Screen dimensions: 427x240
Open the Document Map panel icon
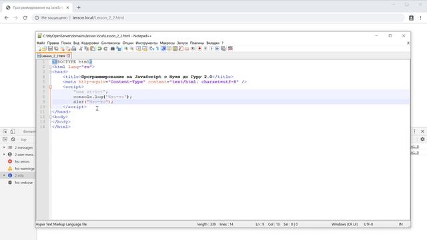coord(175,49)
